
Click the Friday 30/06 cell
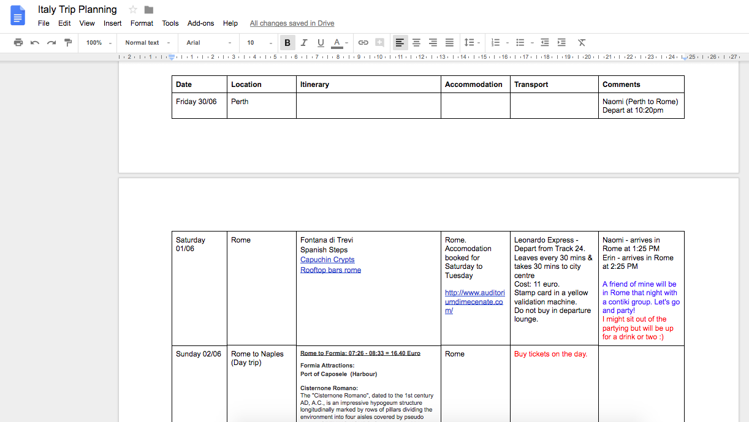(x=199, y=105)
